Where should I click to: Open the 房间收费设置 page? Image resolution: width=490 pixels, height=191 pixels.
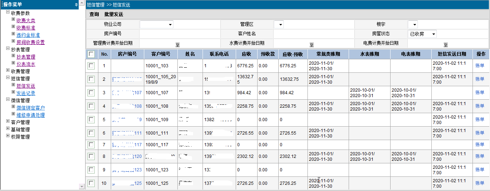[x=30, y=42]
